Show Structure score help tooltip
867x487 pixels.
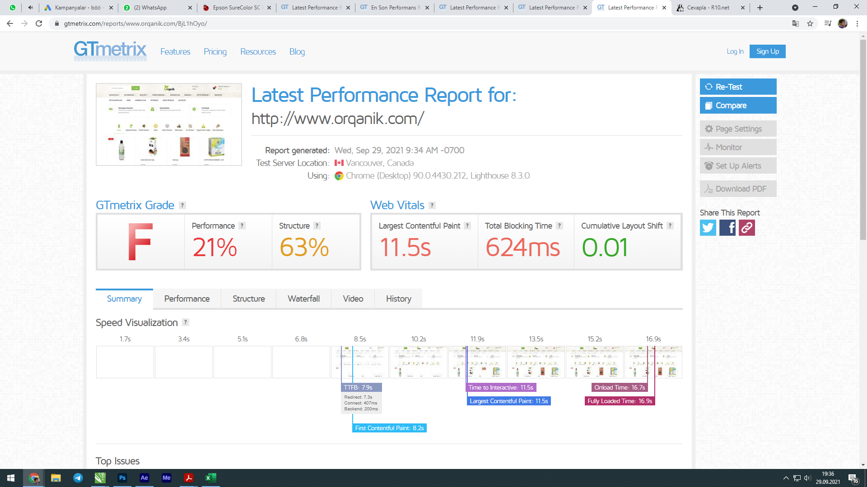click(x=317, y=225)
